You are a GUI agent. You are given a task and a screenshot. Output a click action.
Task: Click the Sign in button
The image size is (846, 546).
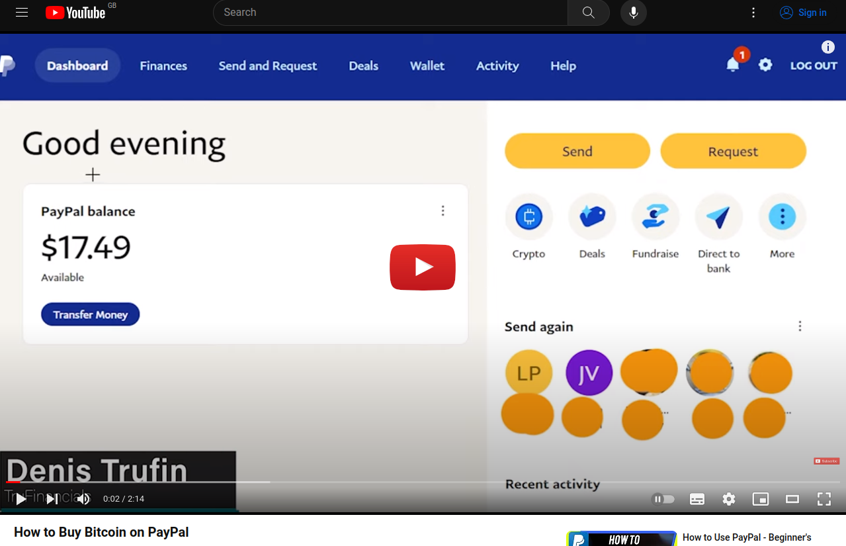tap(803, 13)
